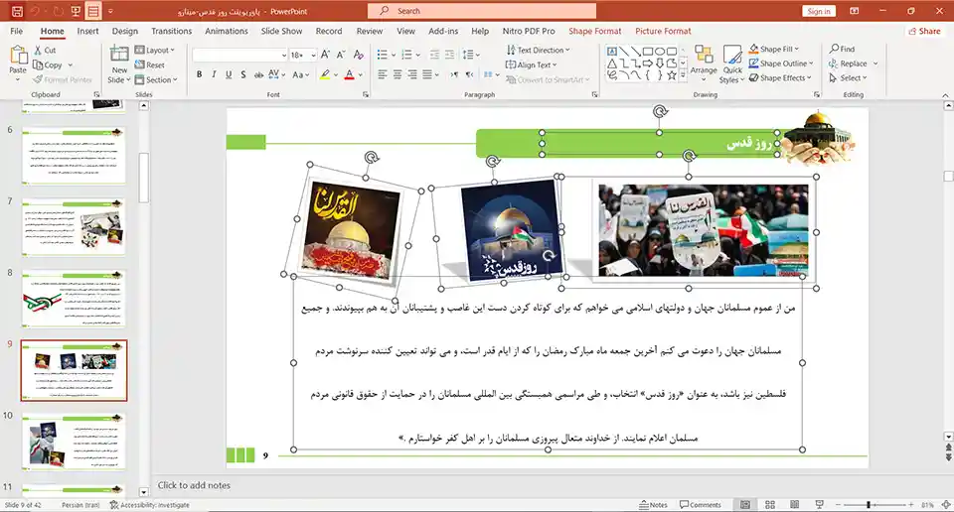Open Ribbon Display Options icon

tap(855, 11)
